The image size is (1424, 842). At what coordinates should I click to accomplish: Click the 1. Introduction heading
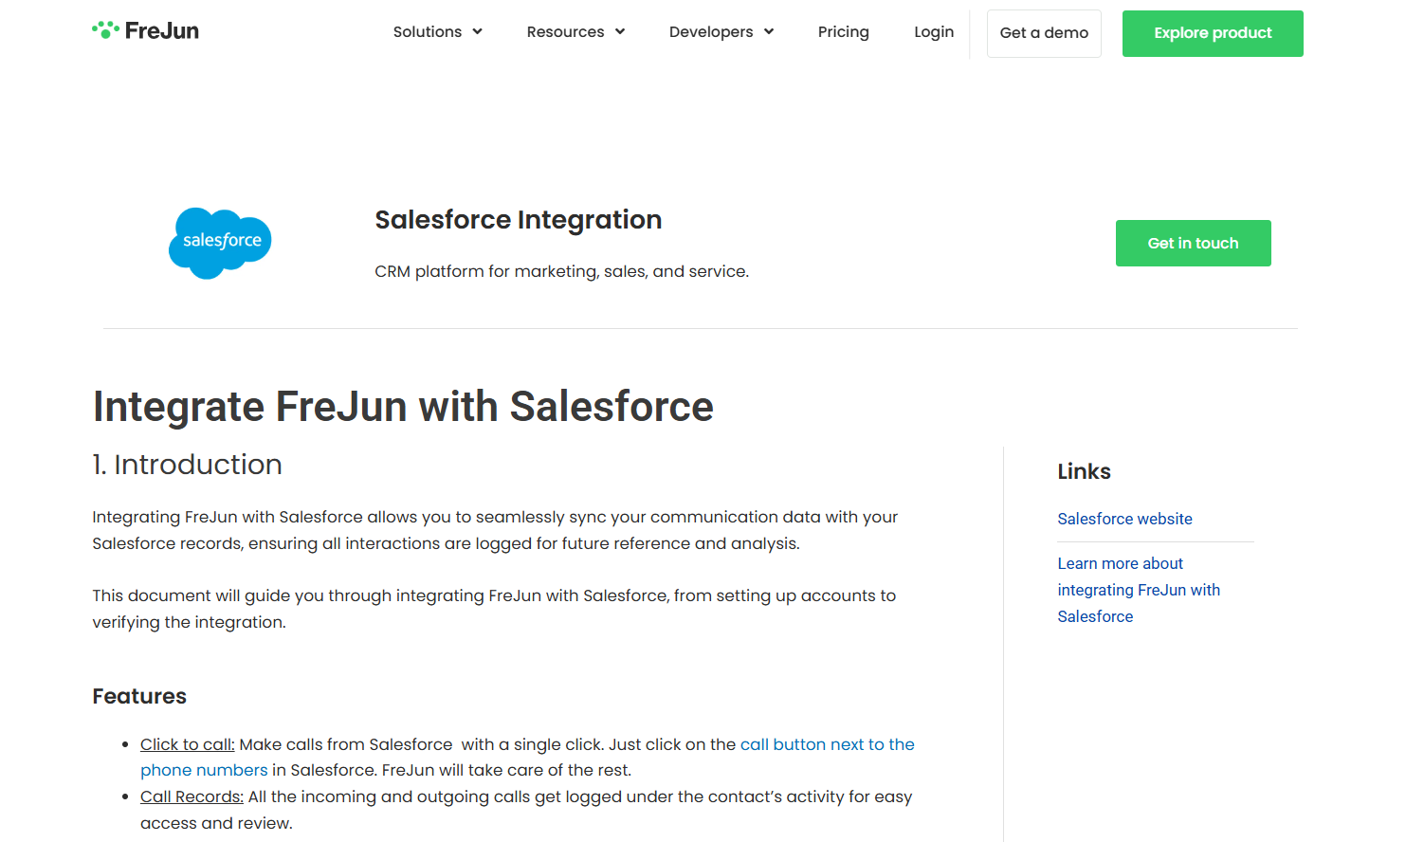(188, 465)
